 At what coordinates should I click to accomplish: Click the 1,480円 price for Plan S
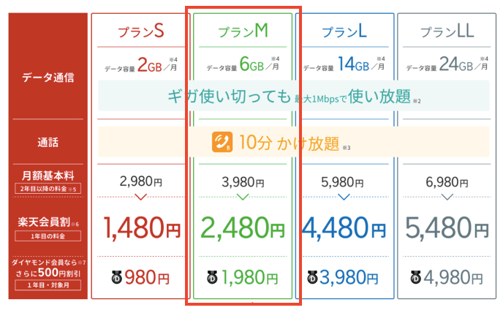coord(142,228)
